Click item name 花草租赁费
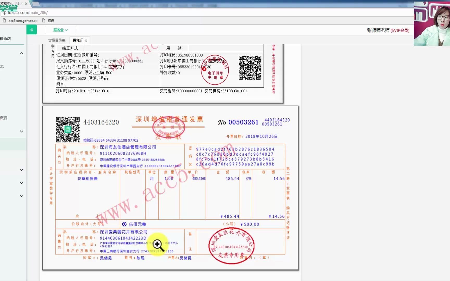 (87, 179)
